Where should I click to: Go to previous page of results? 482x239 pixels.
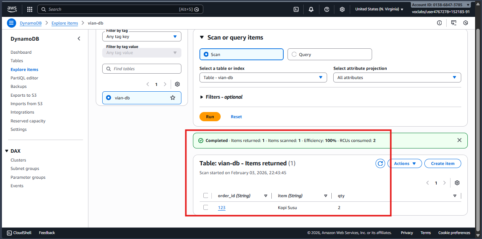tap(427, 183)
